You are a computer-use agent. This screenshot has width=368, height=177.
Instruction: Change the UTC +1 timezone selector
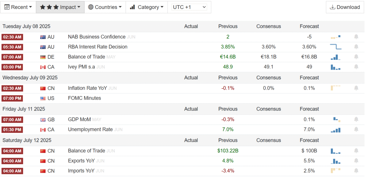pyautogui.click(x=189, y=7)
